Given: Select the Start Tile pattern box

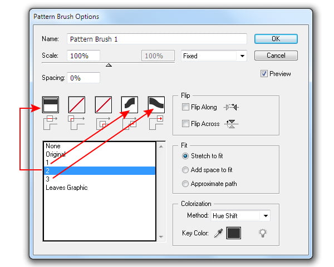Looking at the screenshot, I should click(x=130, y=105).
